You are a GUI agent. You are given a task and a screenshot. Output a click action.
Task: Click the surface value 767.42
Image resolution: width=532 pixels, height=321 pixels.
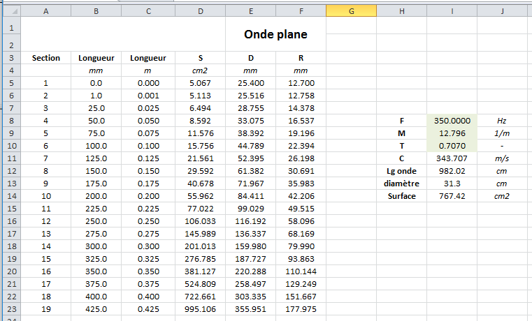(452, 196)
